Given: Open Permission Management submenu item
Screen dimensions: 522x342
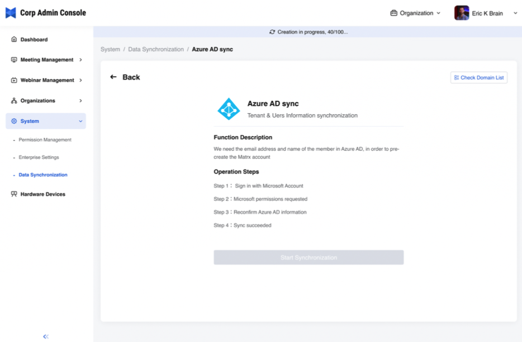Looking at the screenshot, I should [45, 140].
